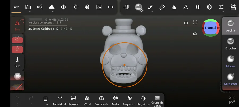Open the Layers menu
The width and height of the screenshot is (239, 107).
198,7
